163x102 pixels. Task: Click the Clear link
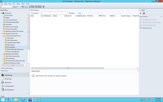click(80, 13)
